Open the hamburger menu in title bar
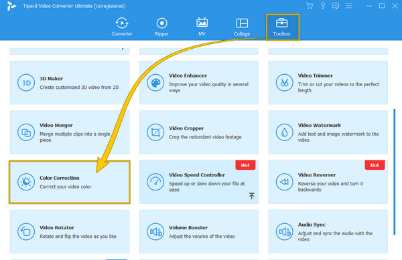The width and height of the screenshot is (402, 260). [x=348, y=5]
